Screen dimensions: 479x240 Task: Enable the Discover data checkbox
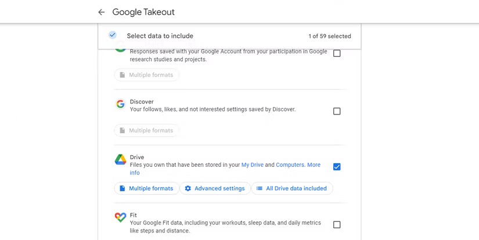(x=337, y=112)
